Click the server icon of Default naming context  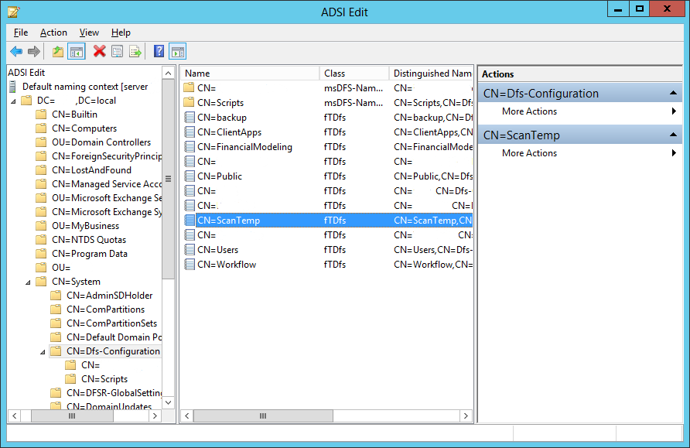13,87
